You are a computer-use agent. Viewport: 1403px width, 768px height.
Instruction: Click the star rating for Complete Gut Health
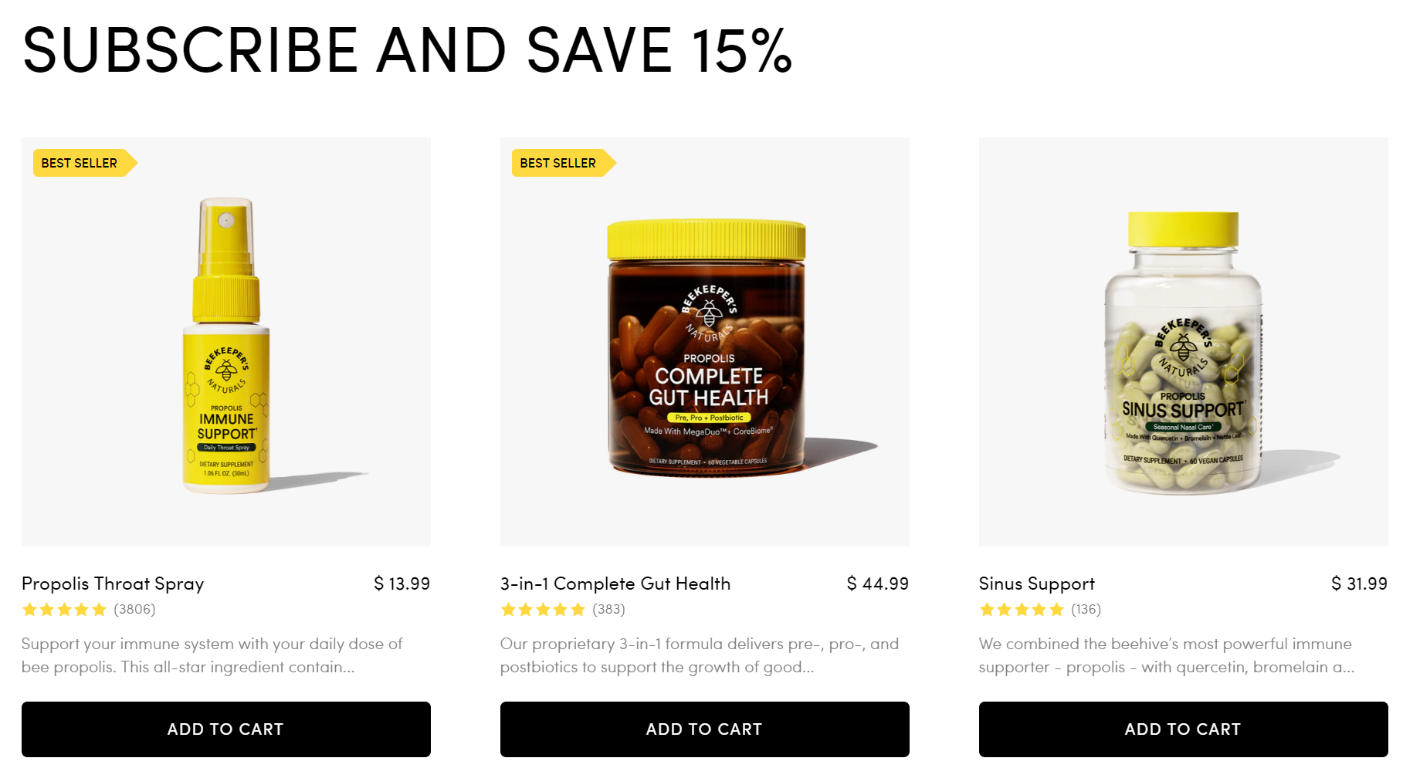coord(543,610)
